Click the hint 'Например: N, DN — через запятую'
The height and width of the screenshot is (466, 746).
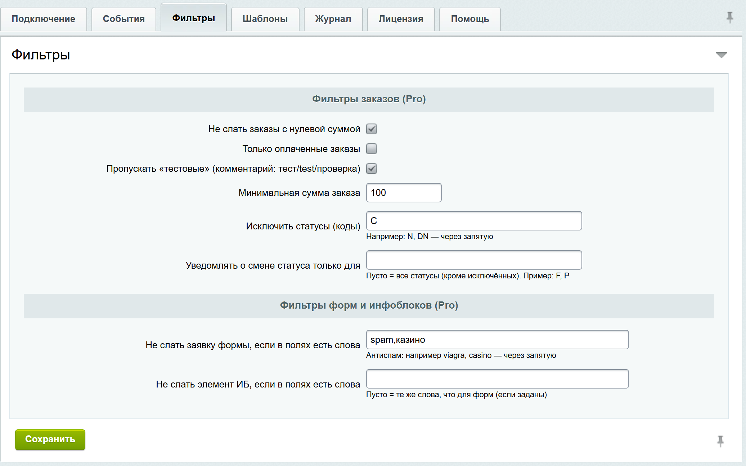[430, 237]
